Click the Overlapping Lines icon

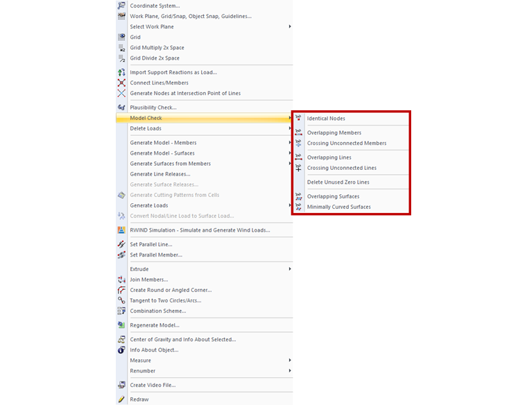298,157
